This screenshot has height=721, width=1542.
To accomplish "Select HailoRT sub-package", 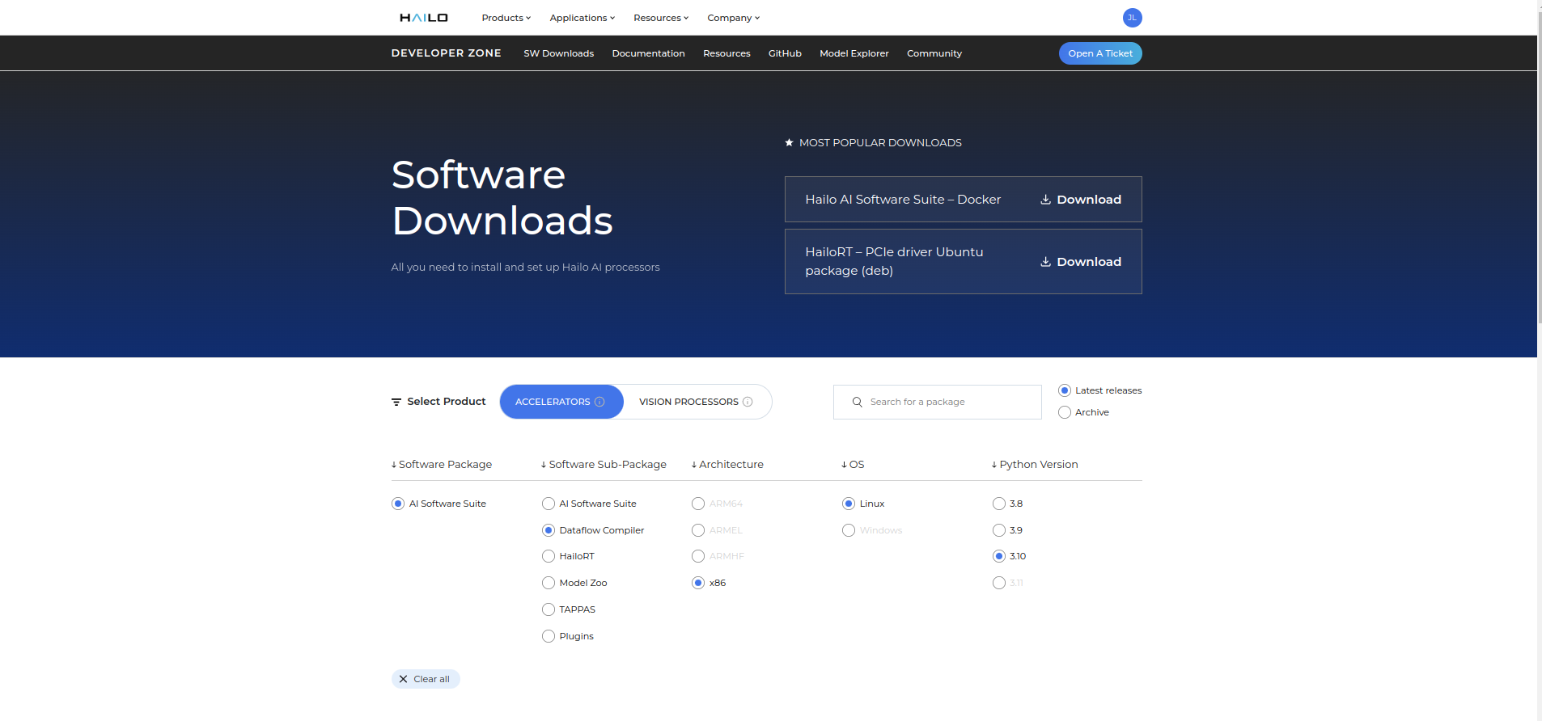I will pos(549,556).
